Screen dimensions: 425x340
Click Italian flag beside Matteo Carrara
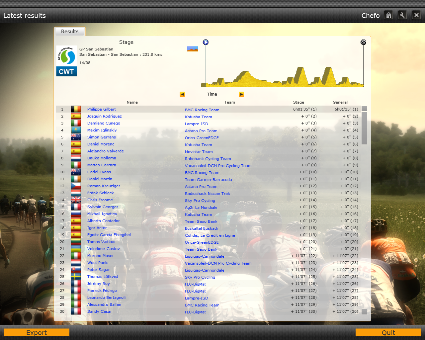(x=76, y=165)
